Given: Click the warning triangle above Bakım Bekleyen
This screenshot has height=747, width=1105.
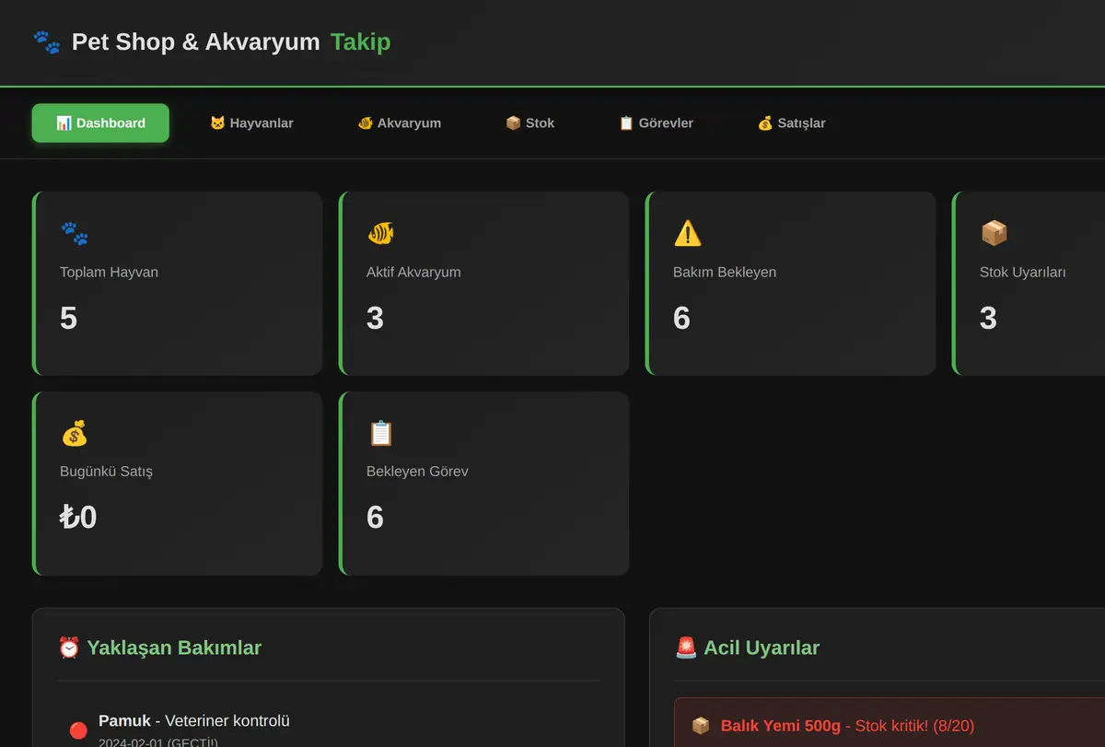Looking at the screenshot, I should (x=688, y=233).
